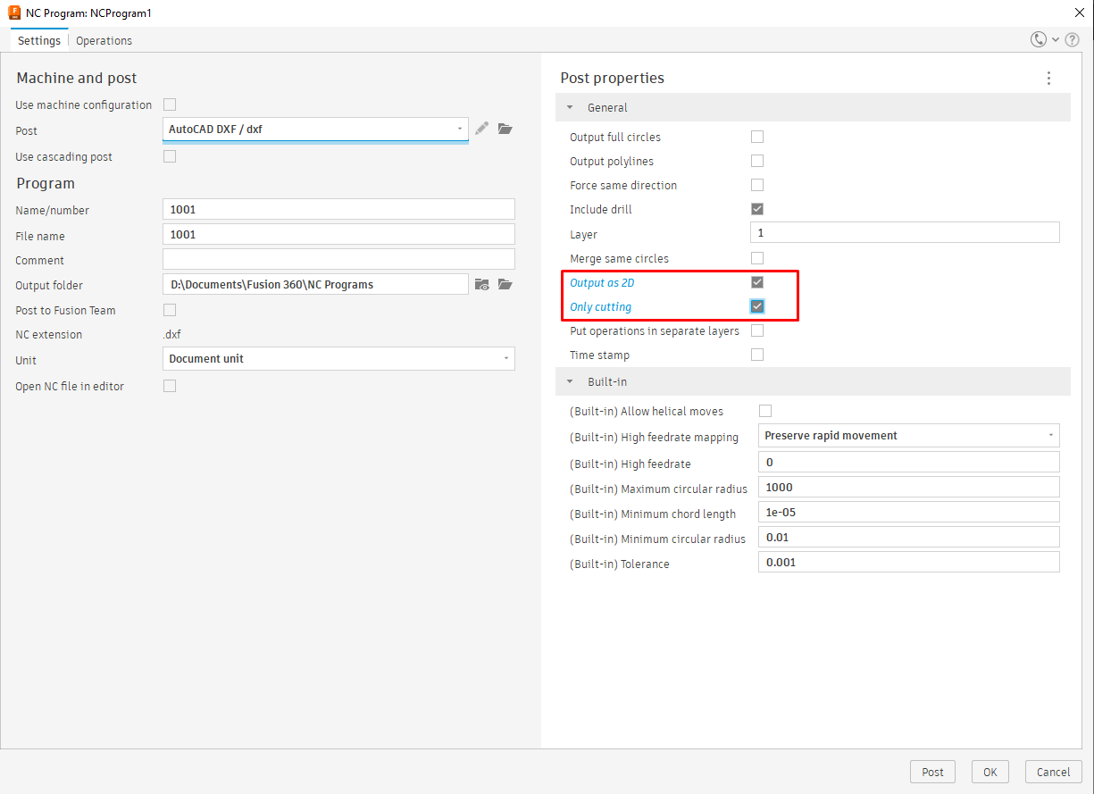1094x794 pixels.
Task: Open the clock icon's dropdown arrow
Action: pos(1054,39)
